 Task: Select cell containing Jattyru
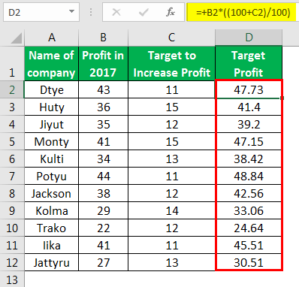[x=52, y=262]
